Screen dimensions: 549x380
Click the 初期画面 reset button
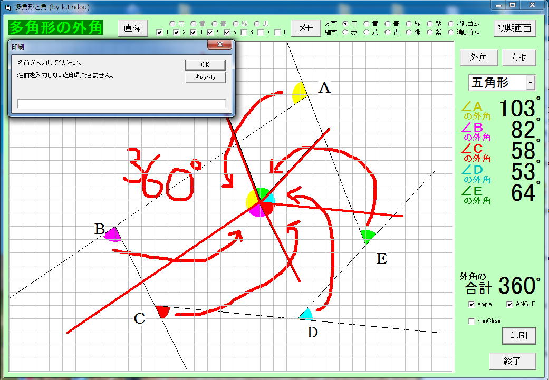pyautogui.click(x=515, y=27)
